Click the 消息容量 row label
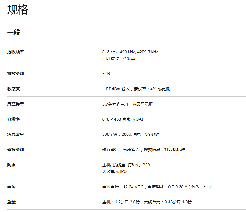 point(16,135)
